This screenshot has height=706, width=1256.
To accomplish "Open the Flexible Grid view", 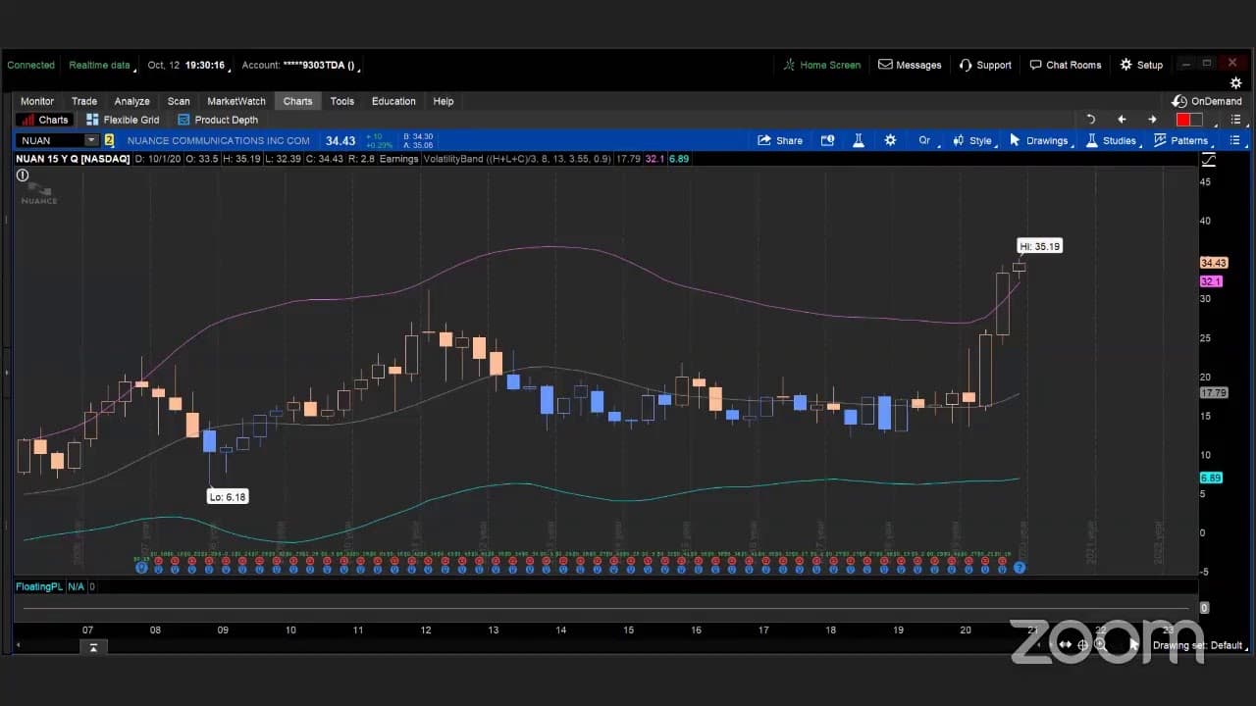I will 122,120.
